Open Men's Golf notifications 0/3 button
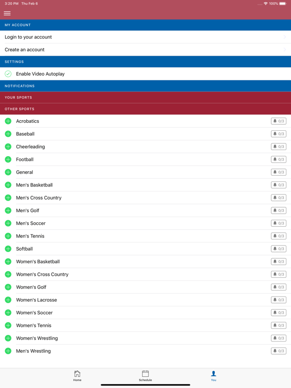 click(x=279, y=210)
